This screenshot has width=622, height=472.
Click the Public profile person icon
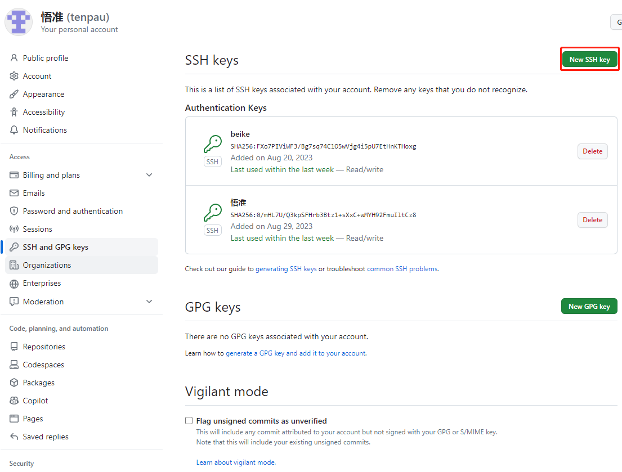click(14, 58)
